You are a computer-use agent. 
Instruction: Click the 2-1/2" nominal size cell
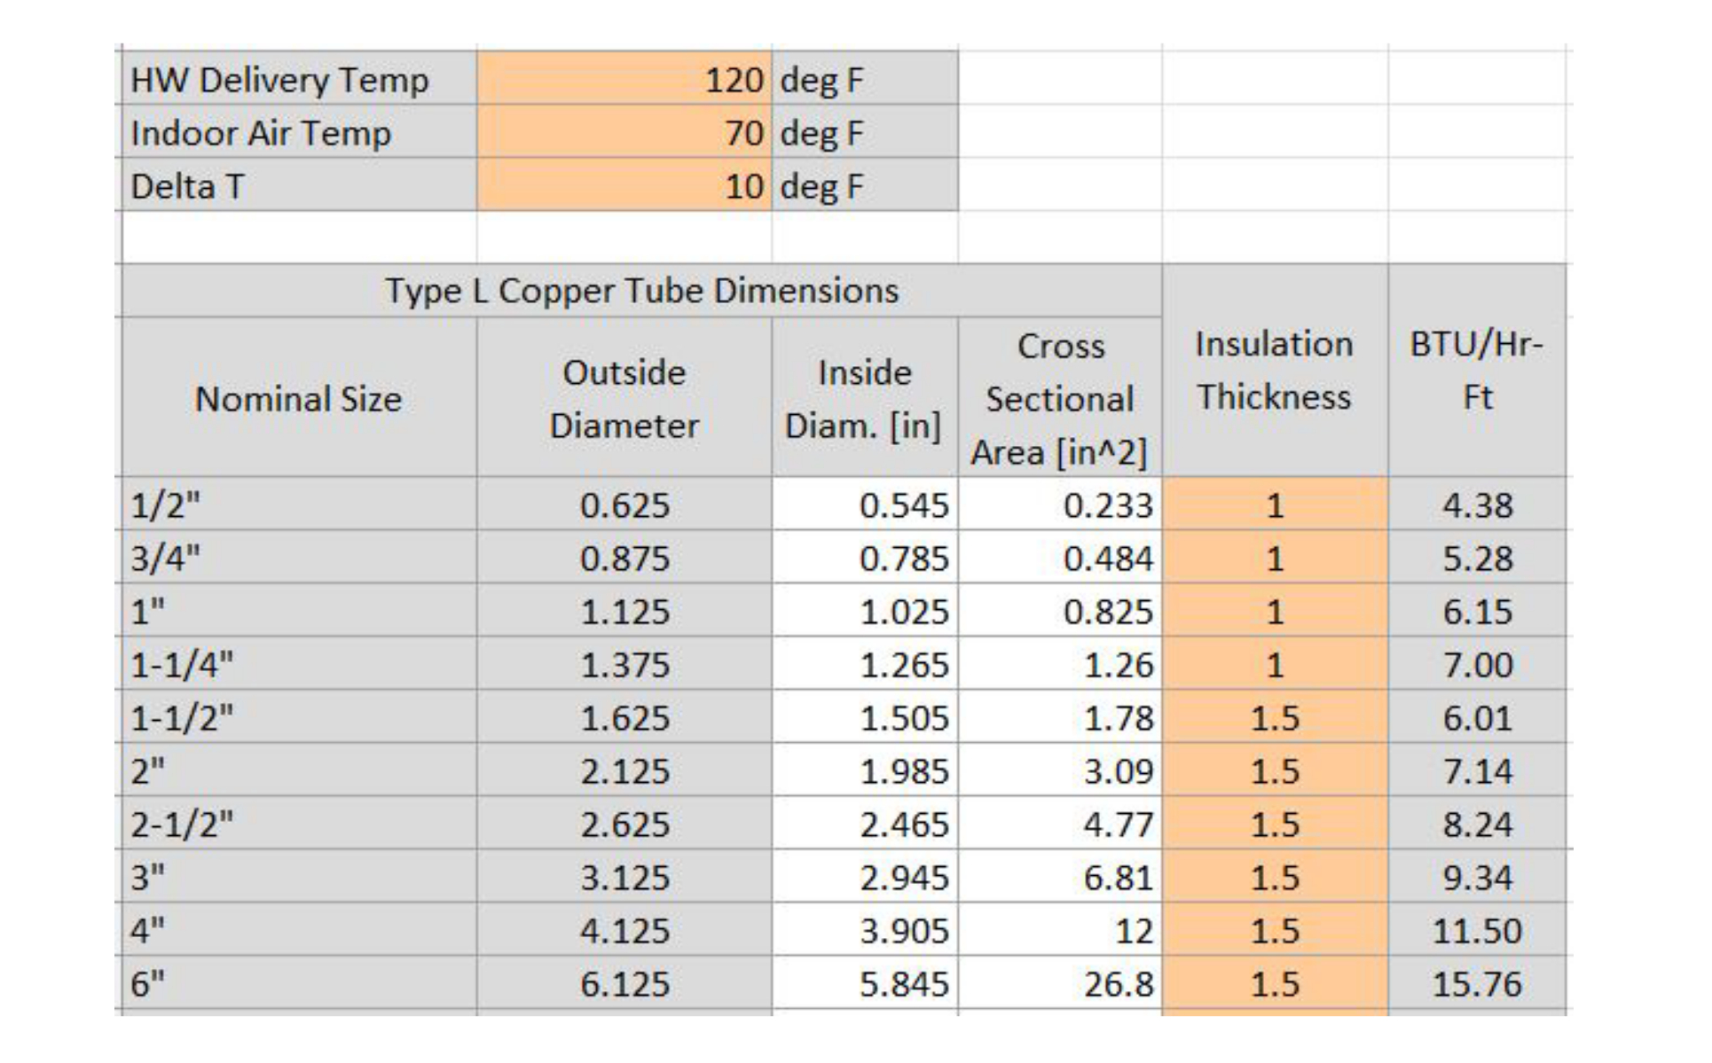(x=297, y=825)
